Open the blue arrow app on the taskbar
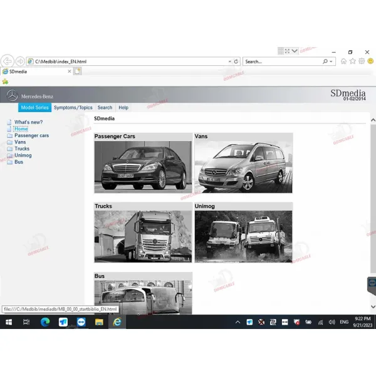 pos(63,322)
